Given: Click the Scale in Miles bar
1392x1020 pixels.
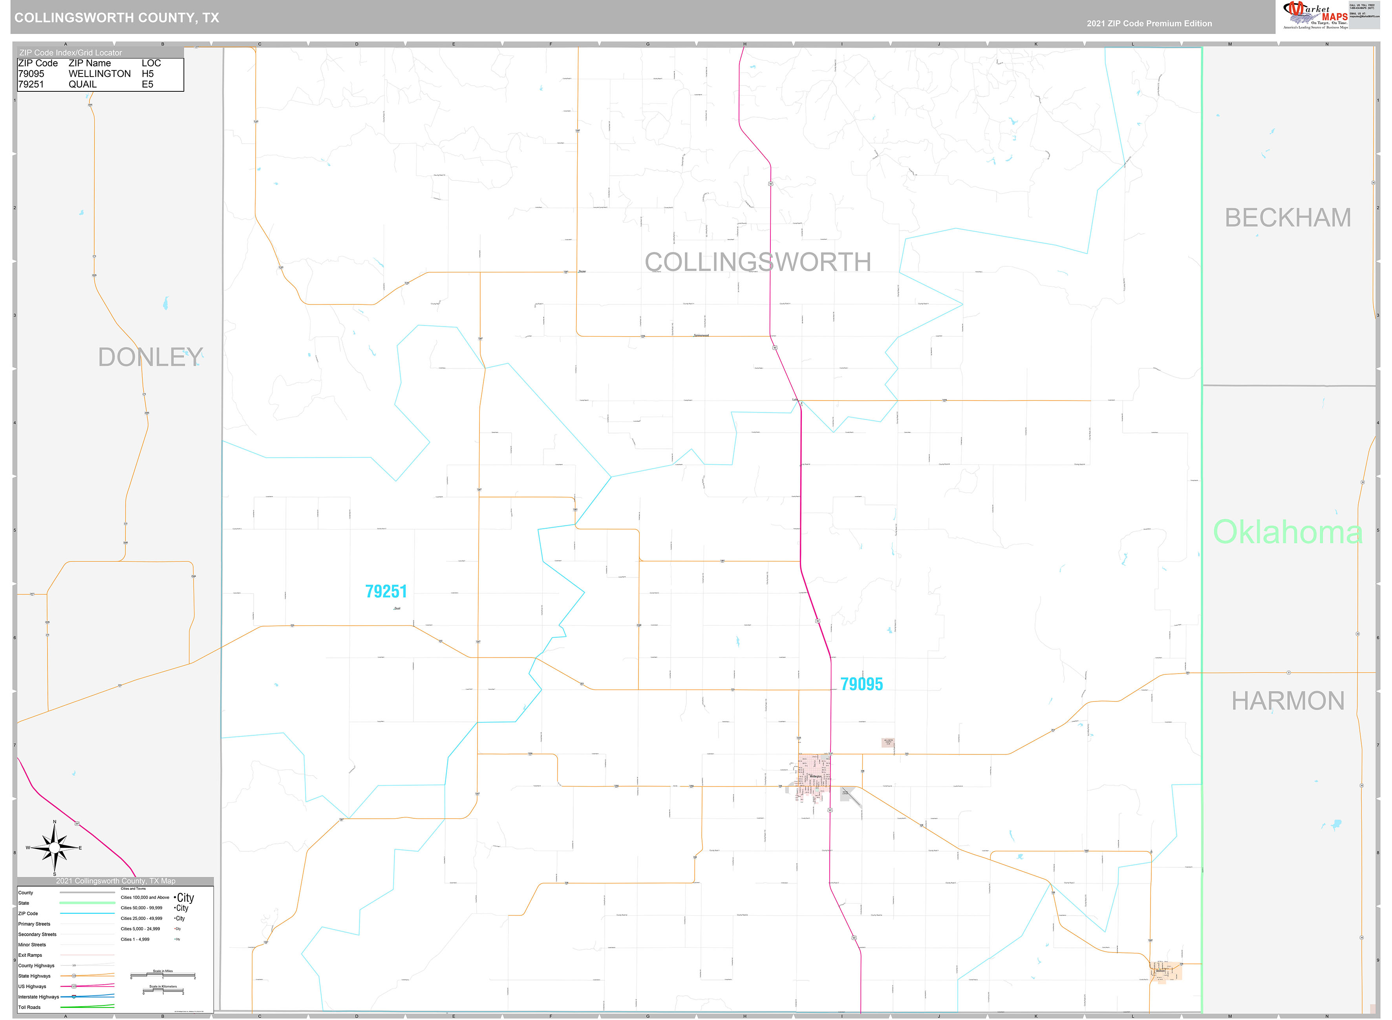Looking at the screenshot, I should point(162,975).
